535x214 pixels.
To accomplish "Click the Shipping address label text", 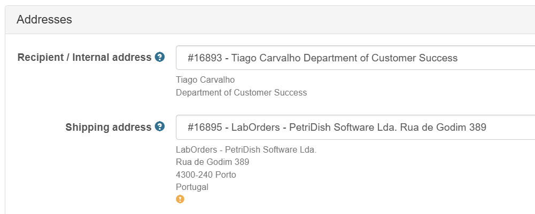I will pyautogui.click(x=108, y=127).
